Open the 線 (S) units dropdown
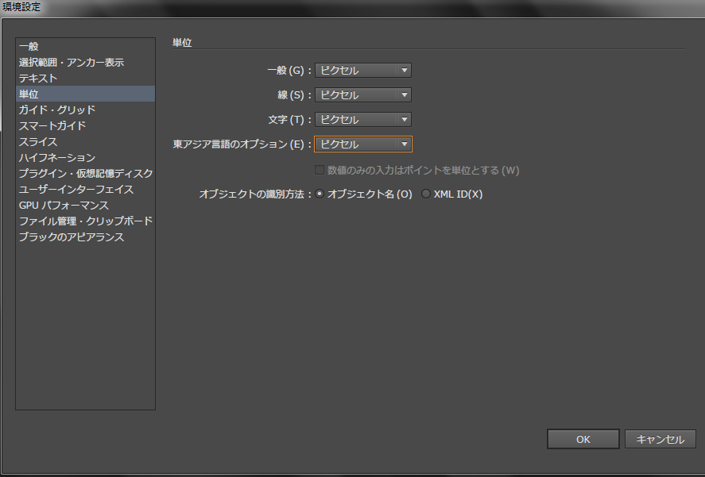The height and width of the screenshot is (477, 705). pos(363,94)
